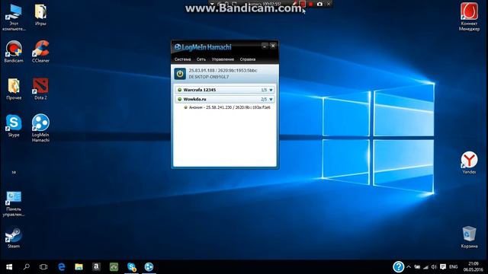Open the Action Center notifications icon

[x=443, y=267]
